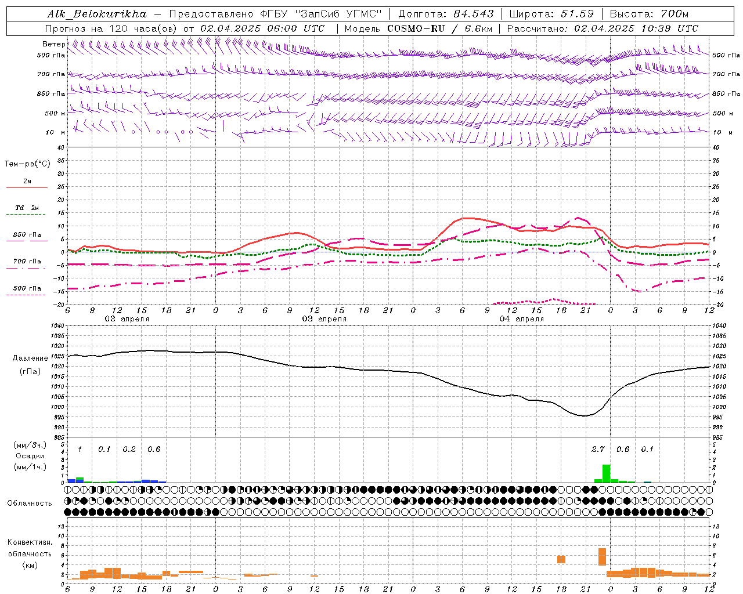
Task: Select the 'Широта: 51.59' latitude value
Action: point(551,14)
